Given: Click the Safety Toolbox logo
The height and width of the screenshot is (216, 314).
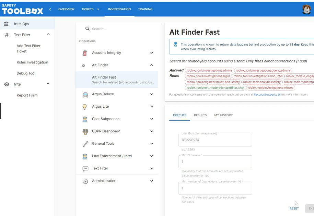Looking at the screenshot, I should [x=22, y=9].
